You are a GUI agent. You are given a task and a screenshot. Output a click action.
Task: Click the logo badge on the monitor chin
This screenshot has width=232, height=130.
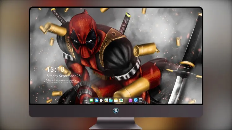pyautogui.click(x=116, y=111)
